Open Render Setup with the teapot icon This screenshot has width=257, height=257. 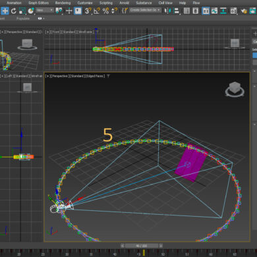point(244,11)
